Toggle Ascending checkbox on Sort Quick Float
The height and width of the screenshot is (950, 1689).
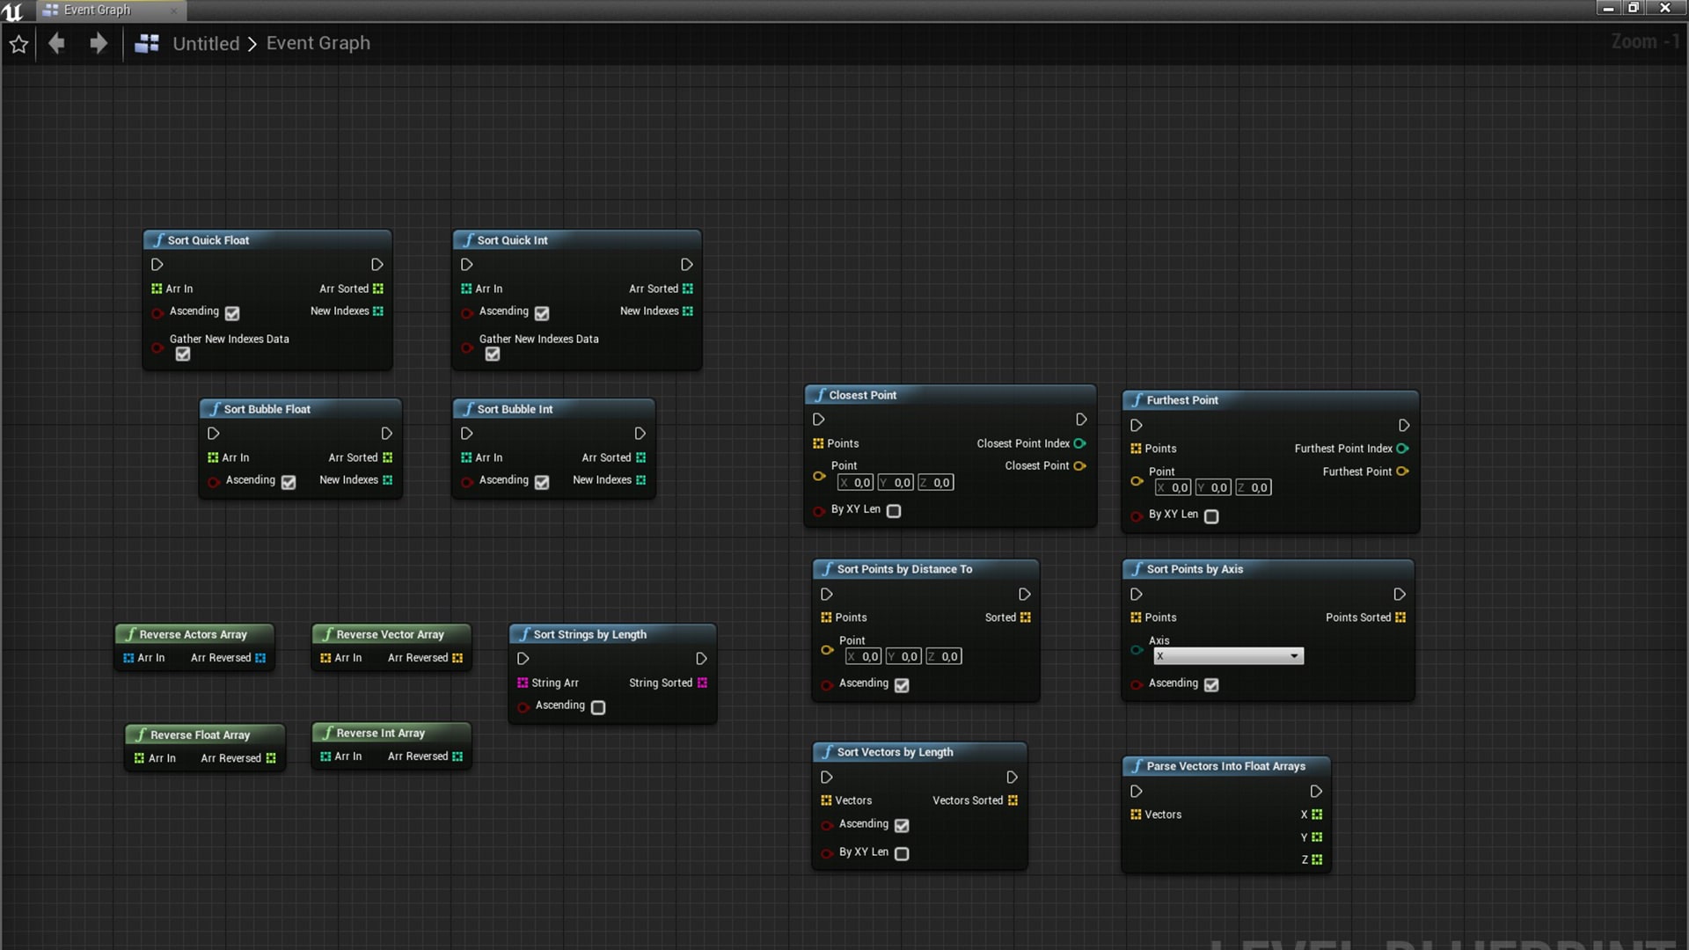point(232,312)
